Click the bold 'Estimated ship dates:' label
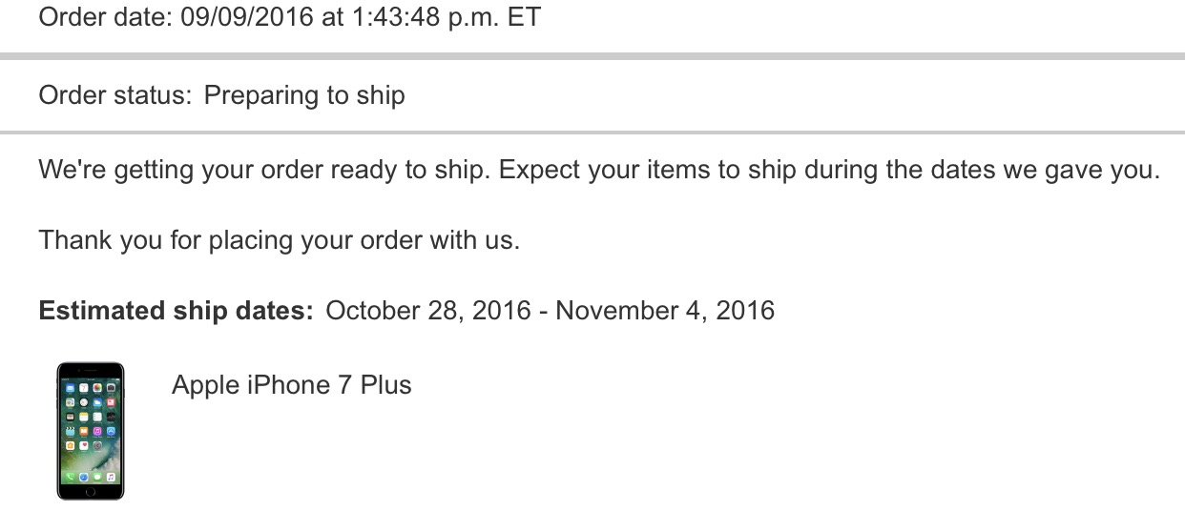This screenshot has width=1185, height=511. [x=177, y=311]
